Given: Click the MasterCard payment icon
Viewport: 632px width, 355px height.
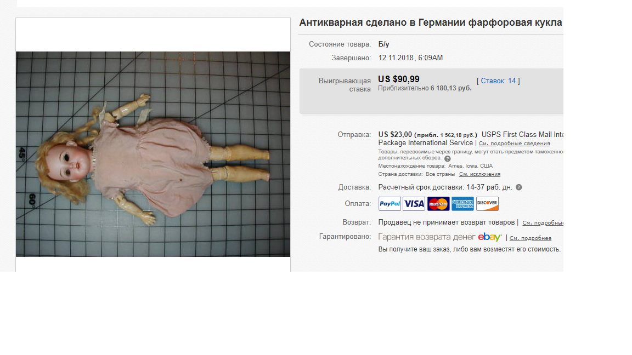Looking at the screenshot, I should (438, 204).
